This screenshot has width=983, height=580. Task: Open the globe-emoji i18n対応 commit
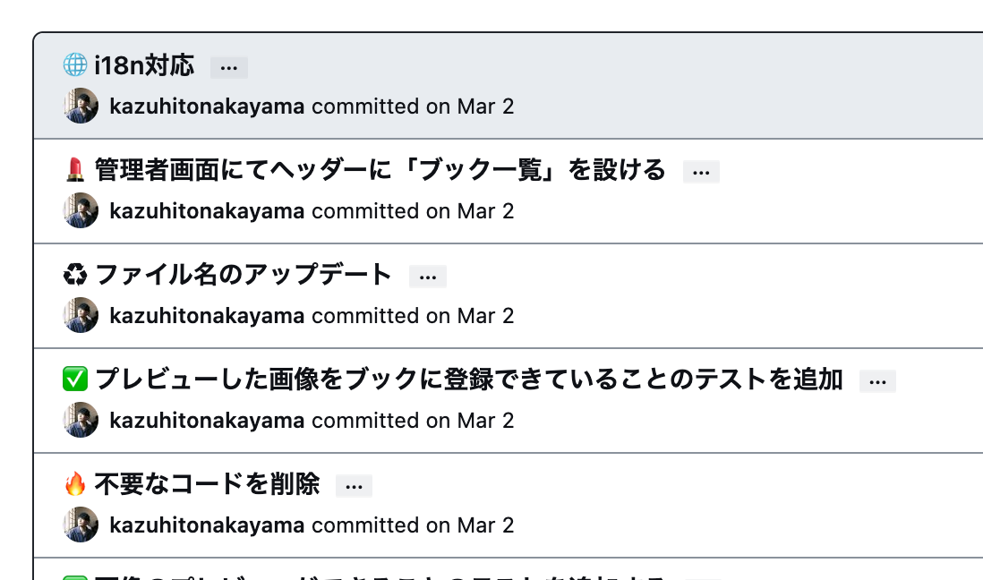143,66
